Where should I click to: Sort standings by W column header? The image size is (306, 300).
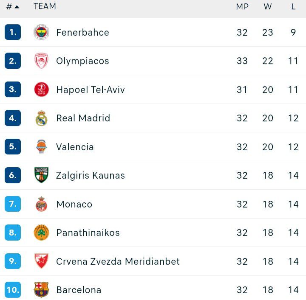(x=267, y=7)
